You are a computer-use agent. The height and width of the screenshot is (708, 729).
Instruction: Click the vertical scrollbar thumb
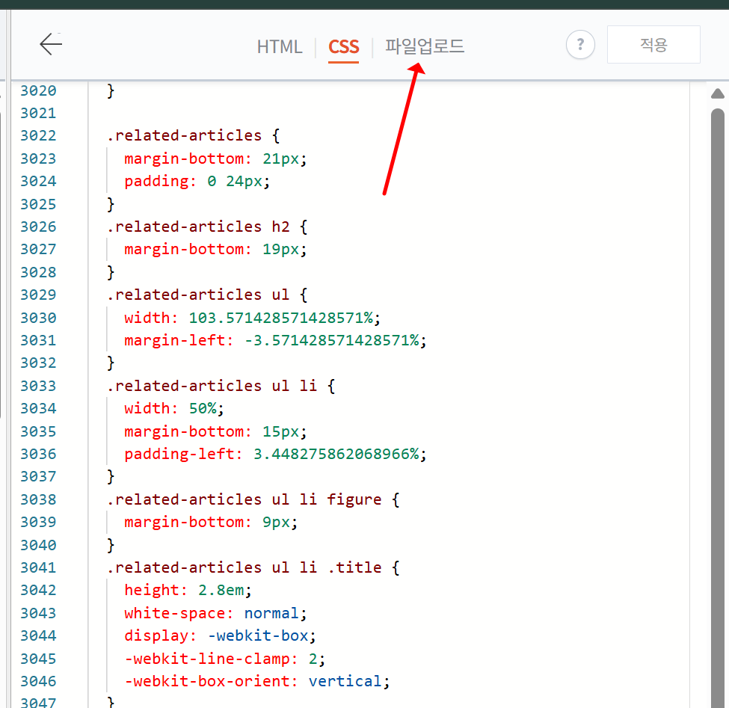pyautogui.click(x=718, y=408)
